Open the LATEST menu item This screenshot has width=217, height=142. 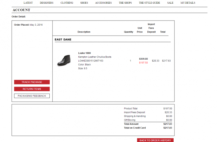coord(28,3)
